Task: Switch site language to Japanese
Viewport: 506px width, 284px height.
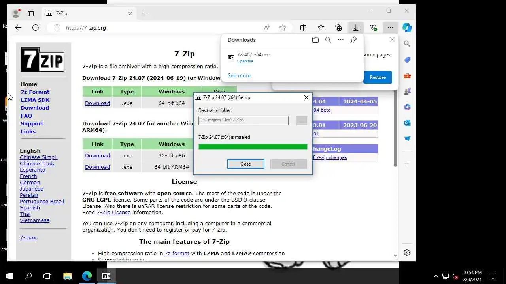Action: [x=32, y=189]
